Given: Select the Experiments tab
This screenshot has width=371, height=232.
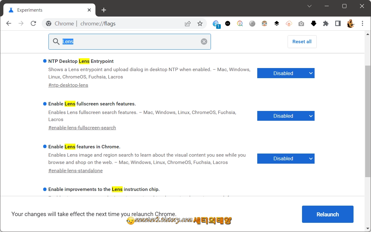Looking at the screenshot, I should click(x=49, y=10).
